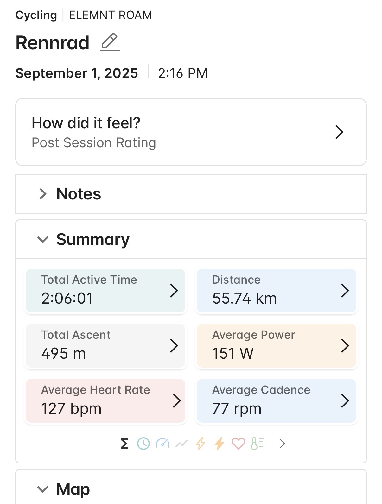
Task: Select the heart rate metrics icon
Action: point(238,444)
